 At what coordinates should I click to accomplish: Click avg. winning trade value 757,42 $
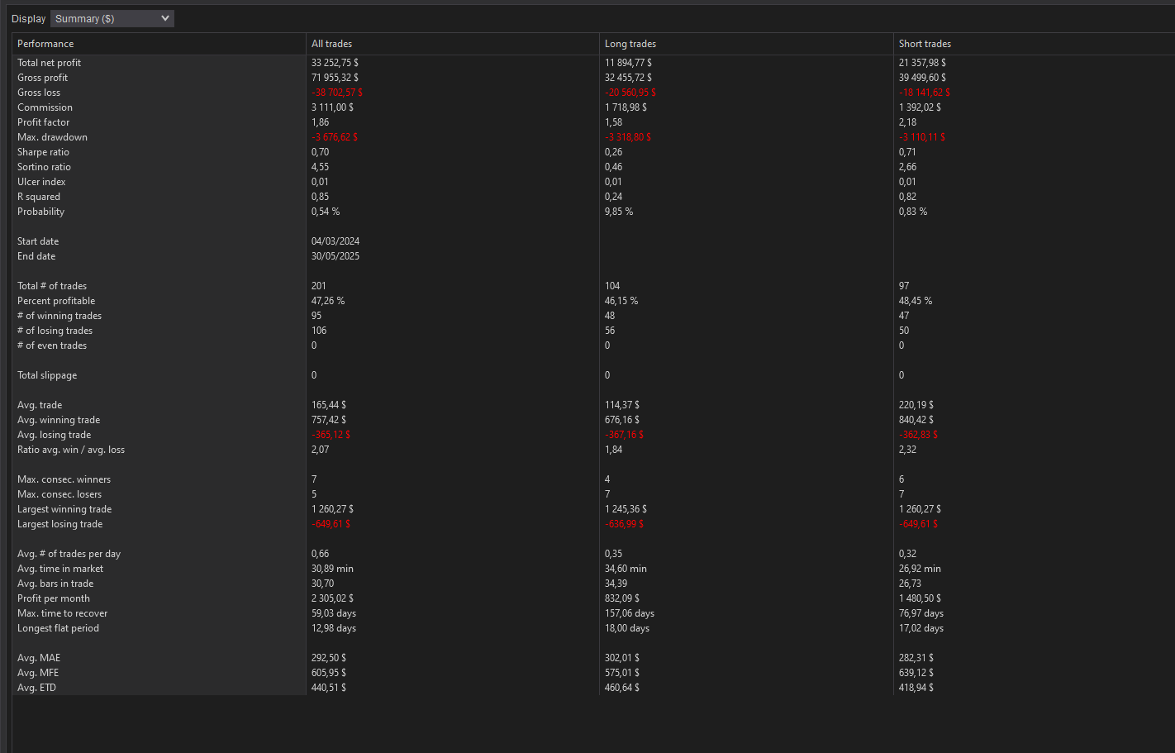coord(329,420)
